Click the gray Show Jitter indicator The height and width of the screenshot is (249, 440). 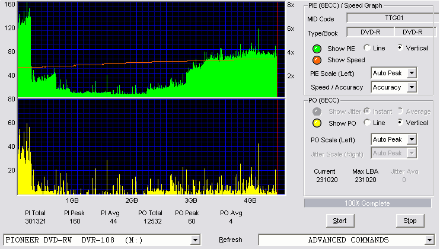317,111
